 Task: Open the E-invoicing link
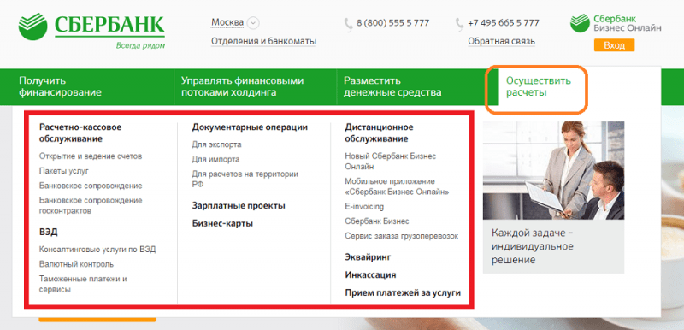364,207
